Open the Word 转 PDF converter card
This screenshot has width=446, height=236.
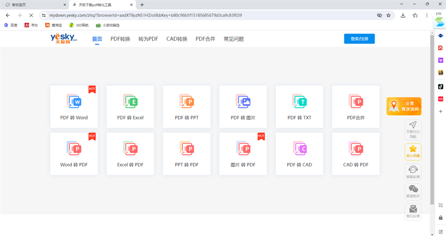[x=74, y=154]
